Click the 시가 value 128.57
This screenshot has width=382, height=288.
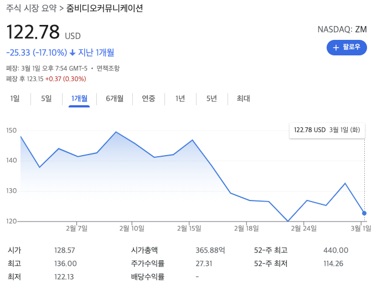pos(65,250)
